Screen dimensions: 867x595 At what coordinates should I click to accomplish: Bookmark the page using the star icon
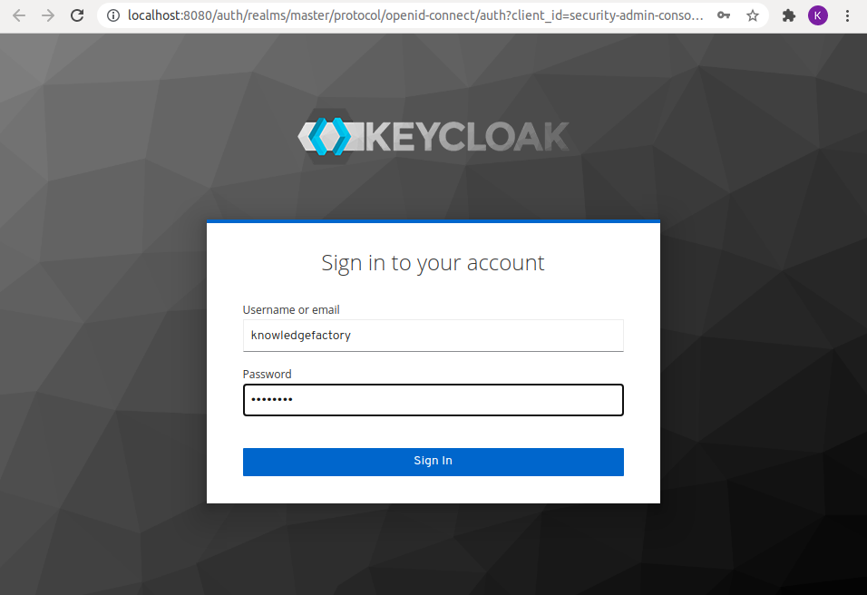(x=753, y=15)
